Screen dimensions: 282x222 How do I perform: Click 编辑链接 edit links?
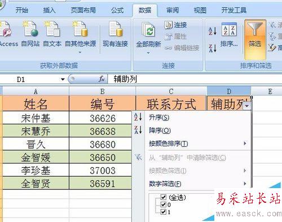tap(182, 48)
